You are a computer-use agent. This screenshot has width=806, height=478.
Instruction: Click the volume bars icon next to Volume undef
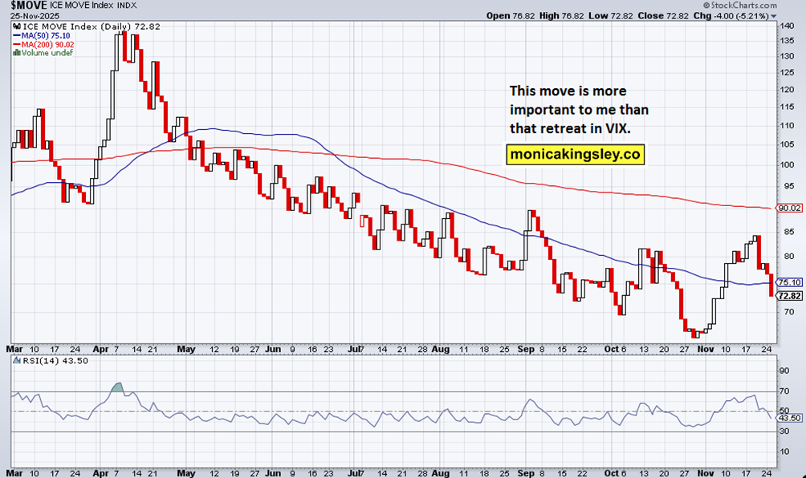(x=16, y=52)
